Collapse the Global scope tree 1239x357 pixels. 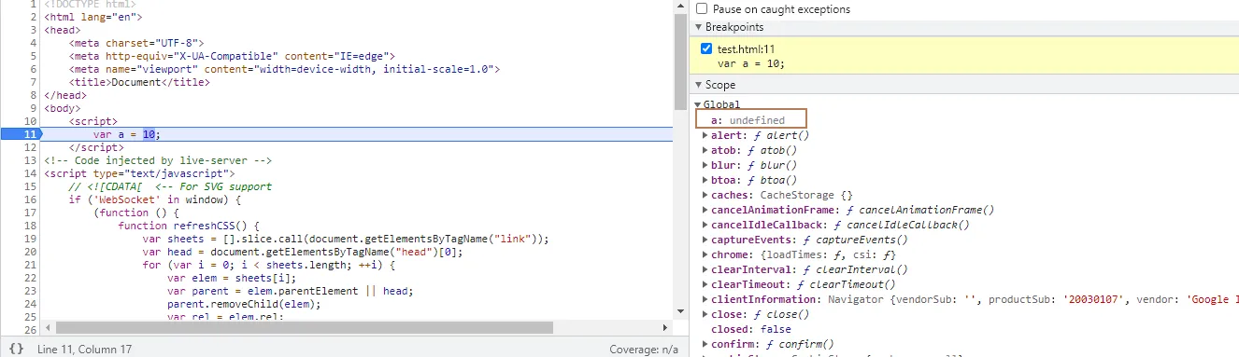[x=698, y=104]
